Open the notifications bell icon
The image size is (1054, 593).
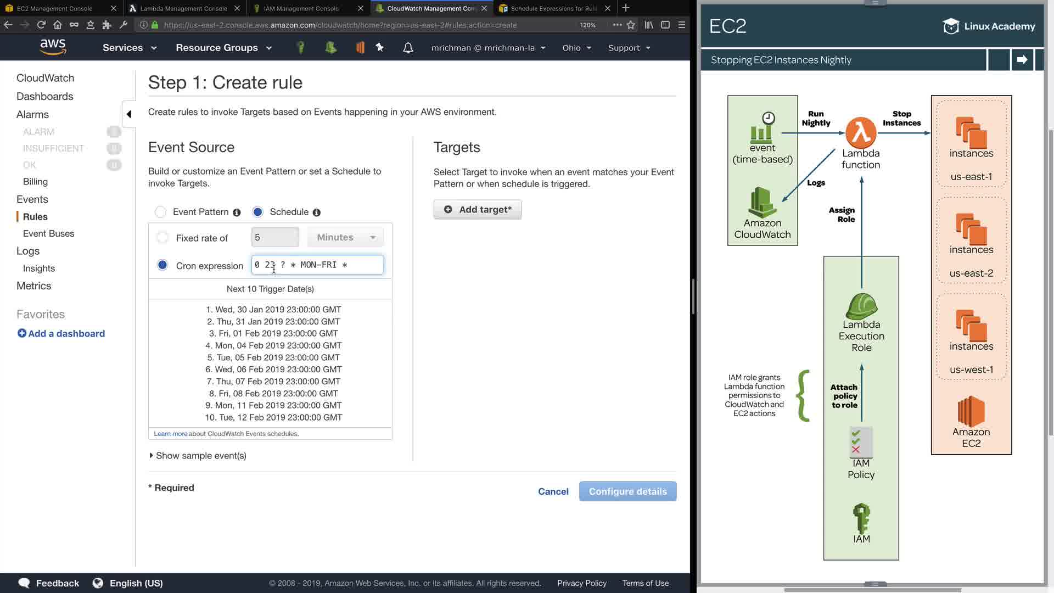tap(408, 48)
